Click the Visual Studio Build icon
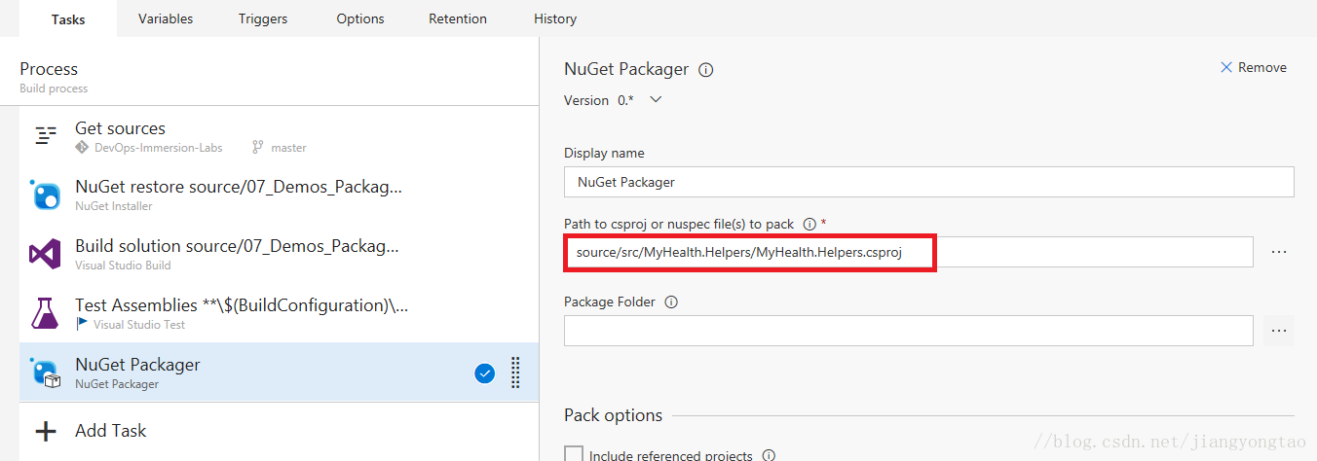1317x461 pixels. tap(46, 255)
